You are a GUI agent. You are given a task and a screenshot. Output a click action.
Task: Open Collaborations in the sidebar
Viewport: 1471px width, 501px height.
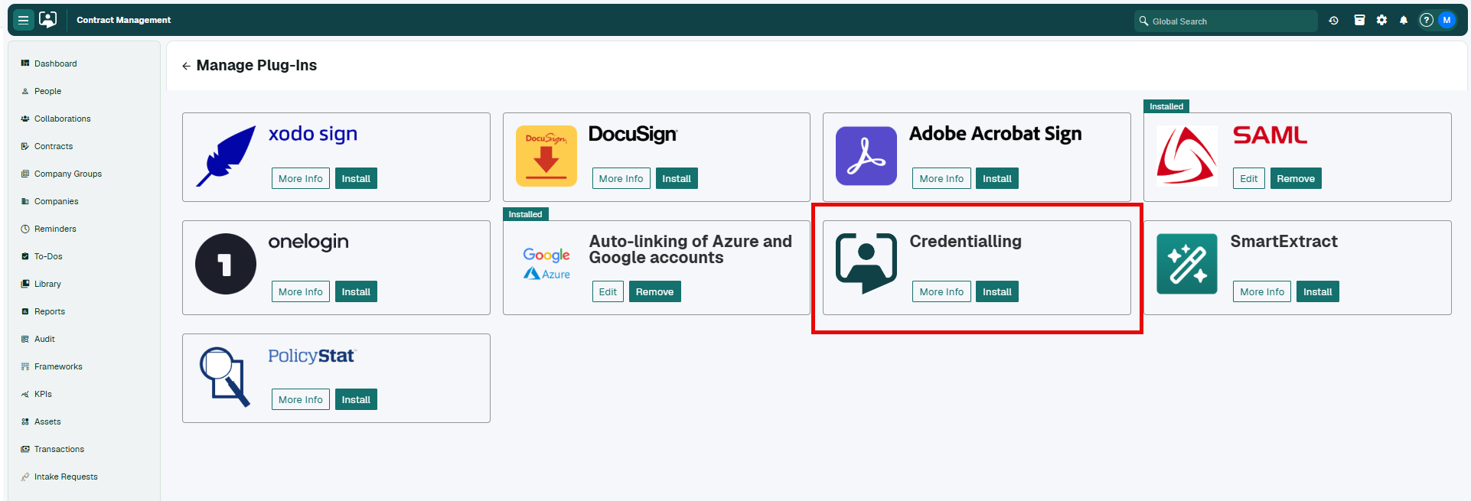coord(62,119)
